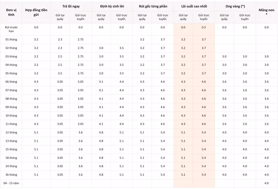Select the "Định kỳ sinh lời" header
Viewport: 278px width, 189px height.
111,7
